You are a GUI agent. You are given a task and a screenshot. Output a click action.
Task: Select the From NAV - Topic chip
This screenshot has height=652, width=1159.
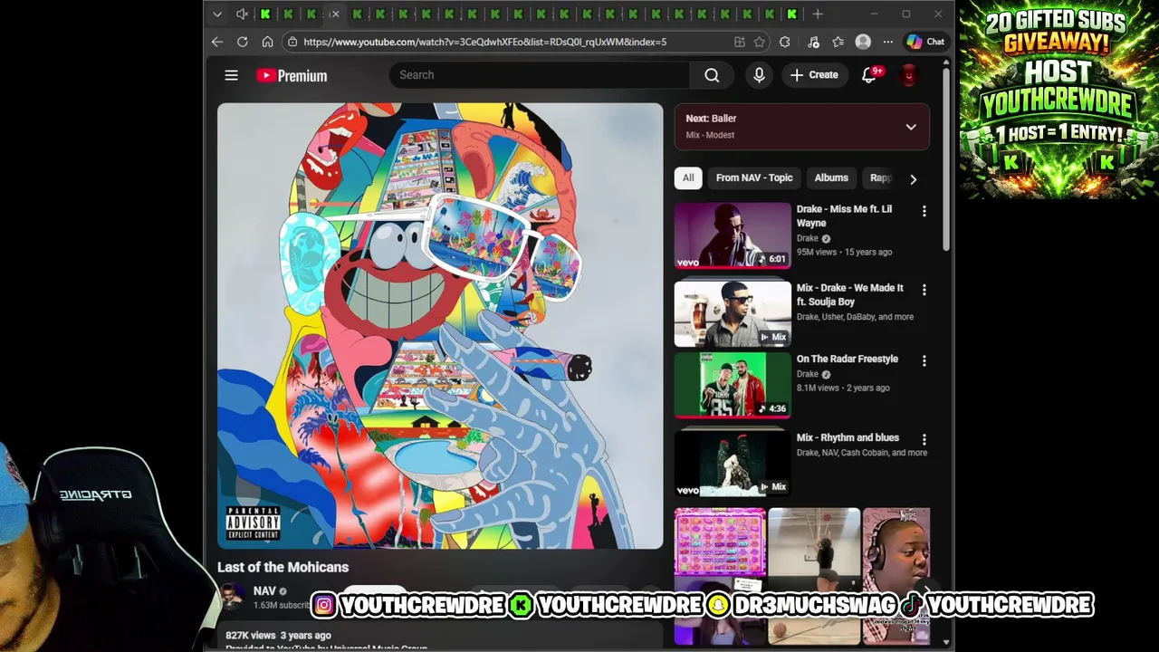754,178
